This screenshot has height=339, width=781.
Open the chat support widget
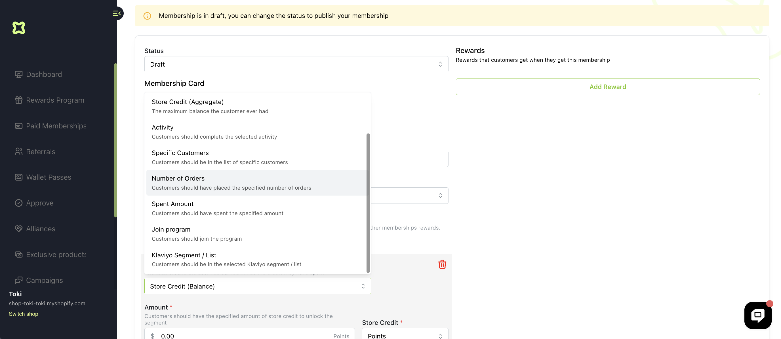(x=757, y=315)
